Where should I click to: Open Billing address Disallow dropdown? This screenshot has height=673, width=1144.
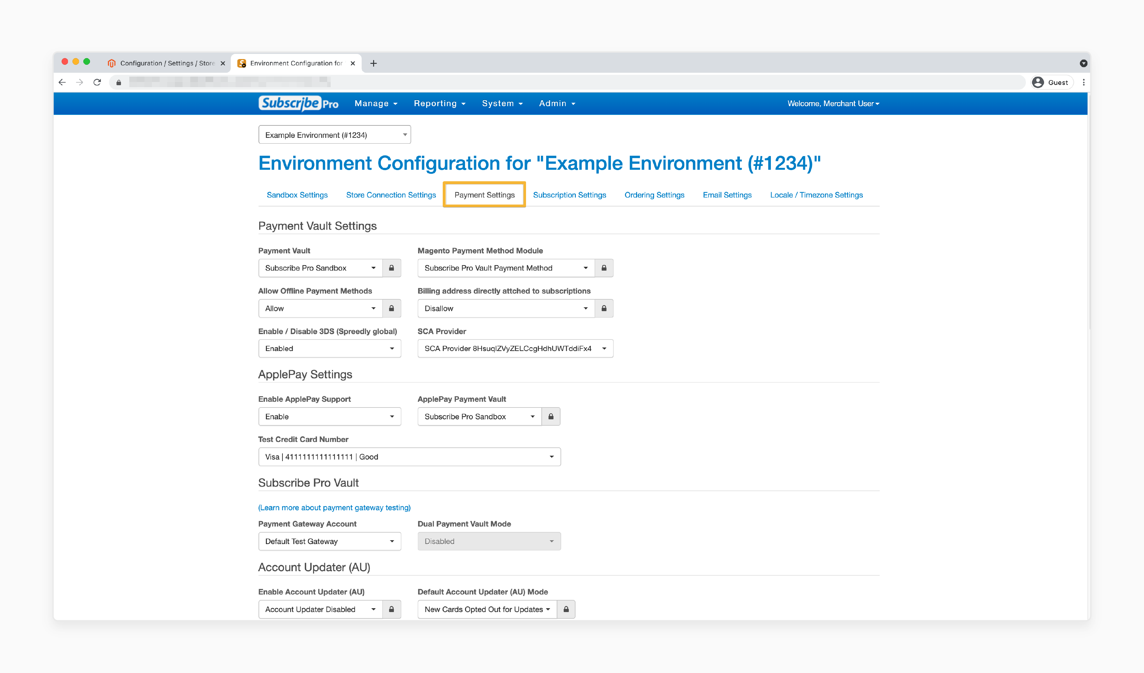point(506,308)
